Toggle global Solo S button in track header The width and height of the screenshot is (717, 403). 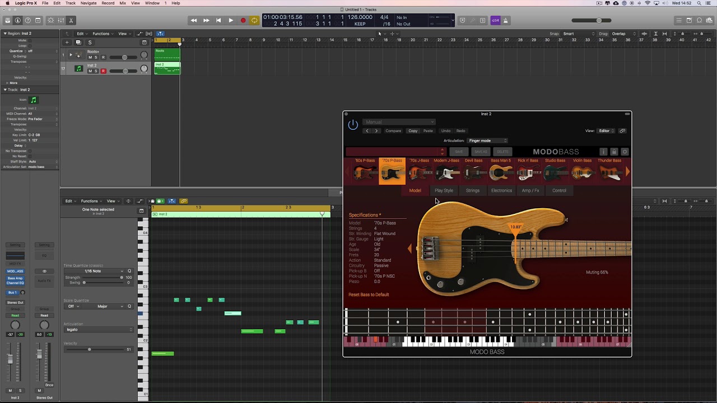(x=90, y=43)
